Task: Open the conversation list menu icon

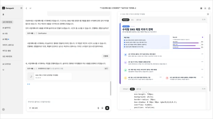Action: point(30,8)
